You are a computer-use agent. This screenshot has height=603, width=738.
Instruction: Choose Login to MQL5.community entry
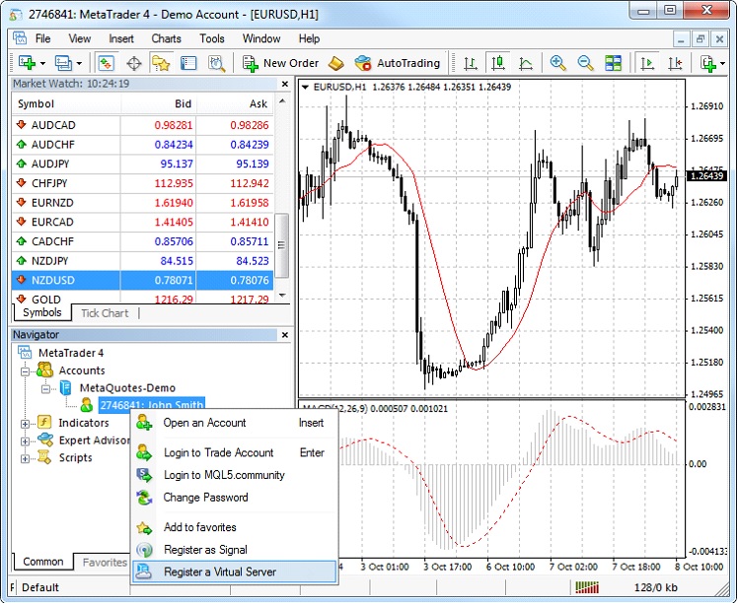[224, 475]
